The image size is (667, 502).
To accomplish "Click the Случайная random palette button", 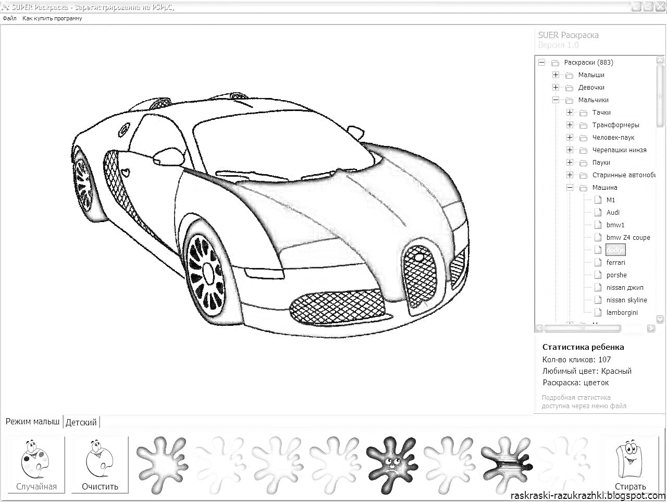I will (36, 465).
